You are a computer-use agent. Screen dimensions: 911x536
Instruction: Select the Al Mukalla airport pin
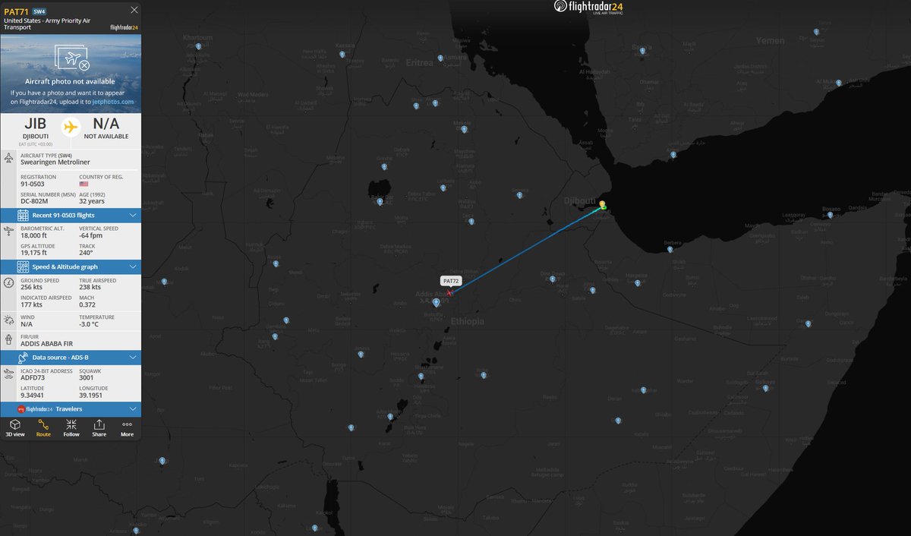point(838,82)
